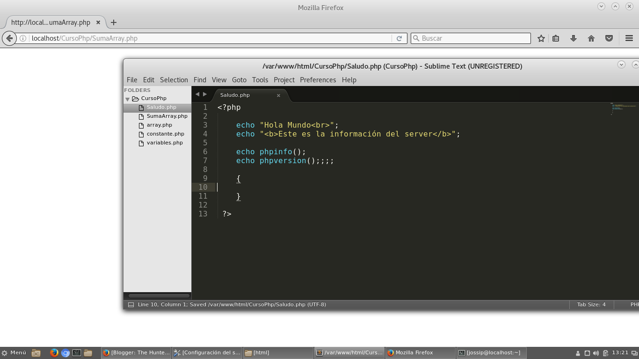
Task: Launch Firefox from panel launcher
Action: pyautogui.click(x=54, y=353)
